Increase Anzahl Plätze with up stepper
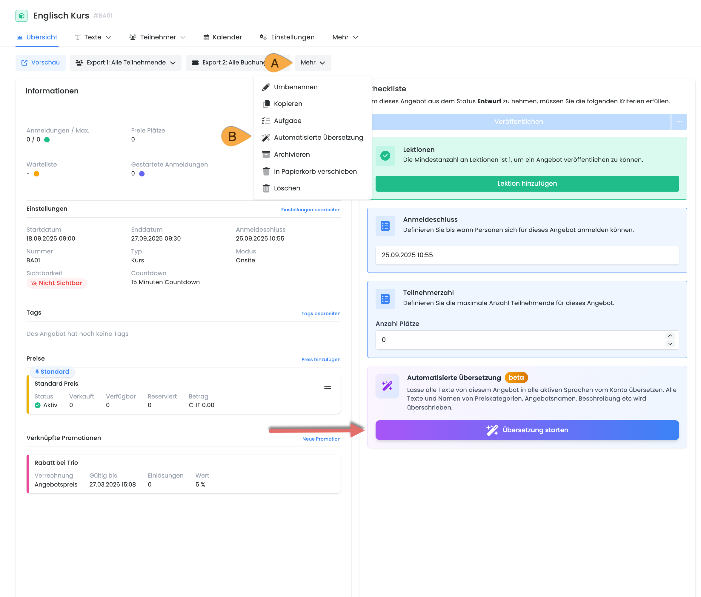Image resolution: width=701 pixels, height=597 pixels. [670, 336]
